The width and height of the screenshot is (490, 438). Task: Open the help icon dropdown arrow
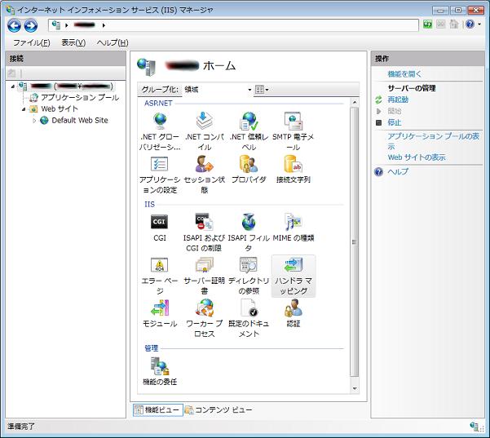coord(479,24)
